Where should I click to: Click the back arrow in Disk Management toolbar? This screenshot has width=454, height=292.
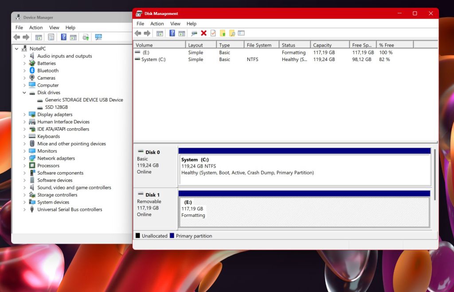tap(138, 33)
